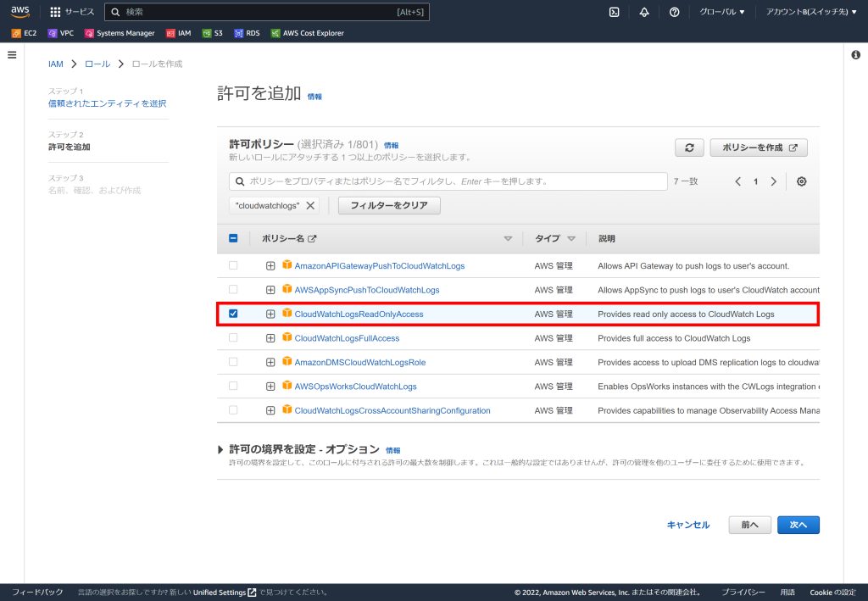Image resolution: width=868 pixels, height=601 pixels.
Task: Toggle the select-all policies header checkbox
Action: click(x=233, y=238)
